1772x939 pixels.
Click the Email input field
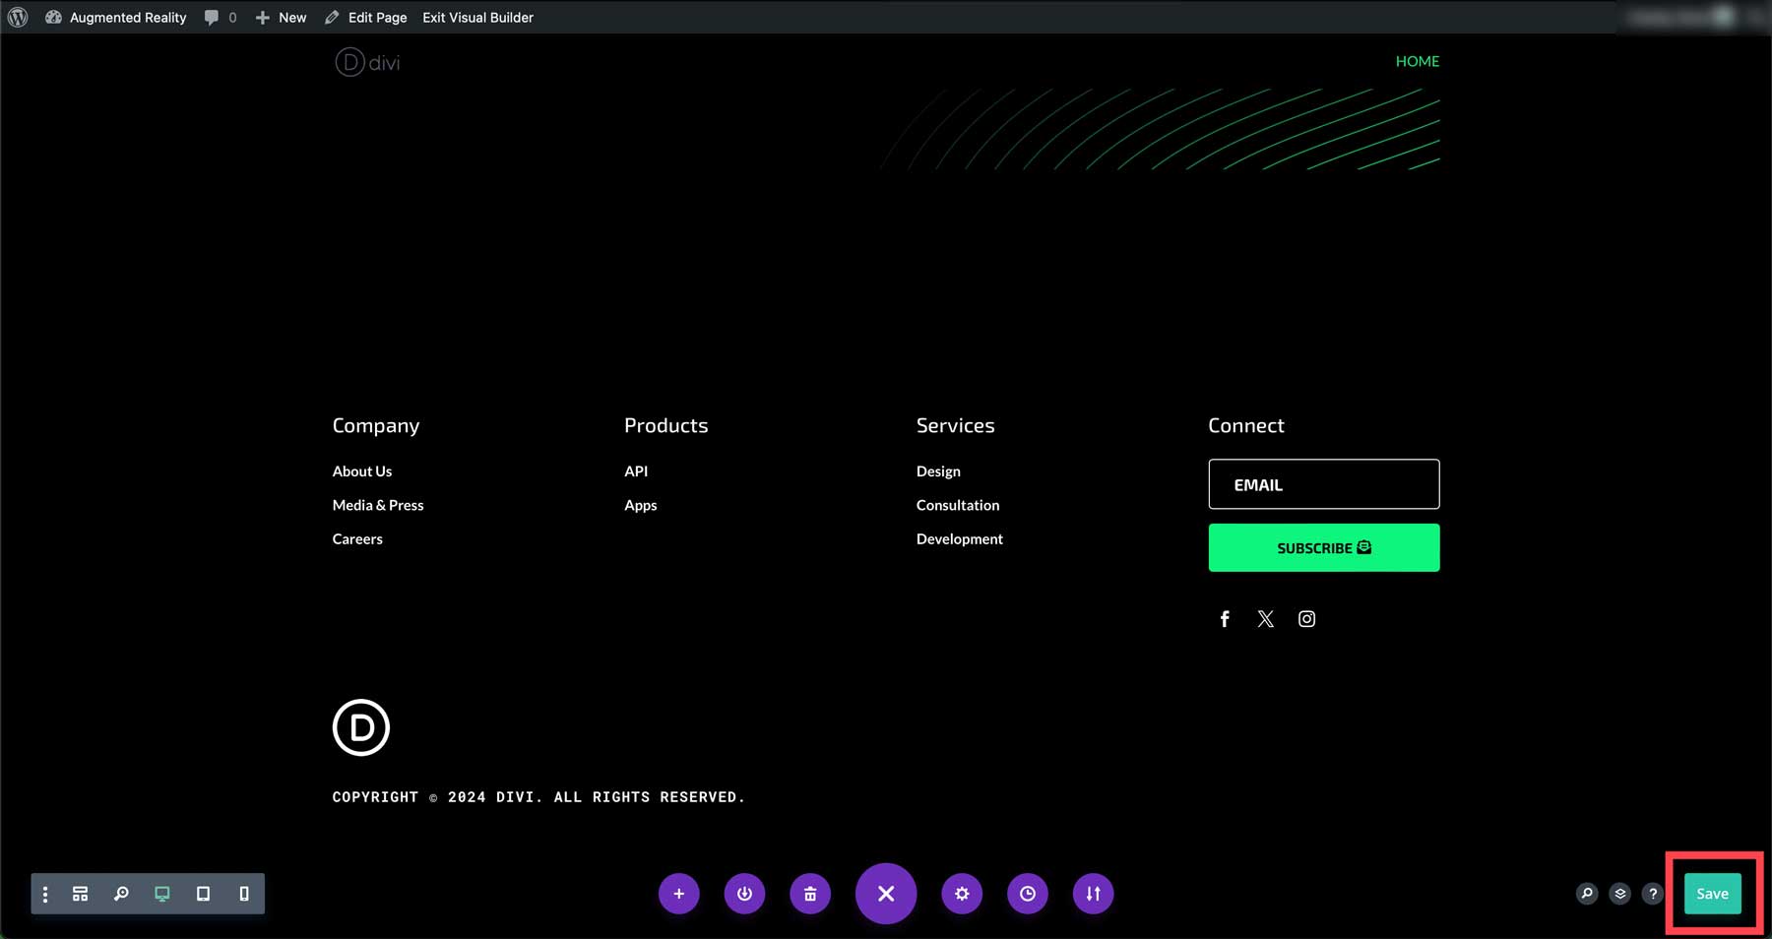pos(1323,484)
